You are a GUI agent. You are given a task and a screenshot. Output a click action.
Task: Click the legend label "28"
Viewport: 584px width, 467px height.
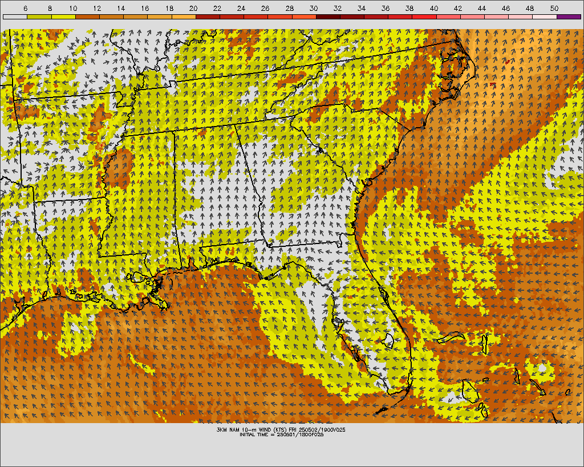[289, 9]
